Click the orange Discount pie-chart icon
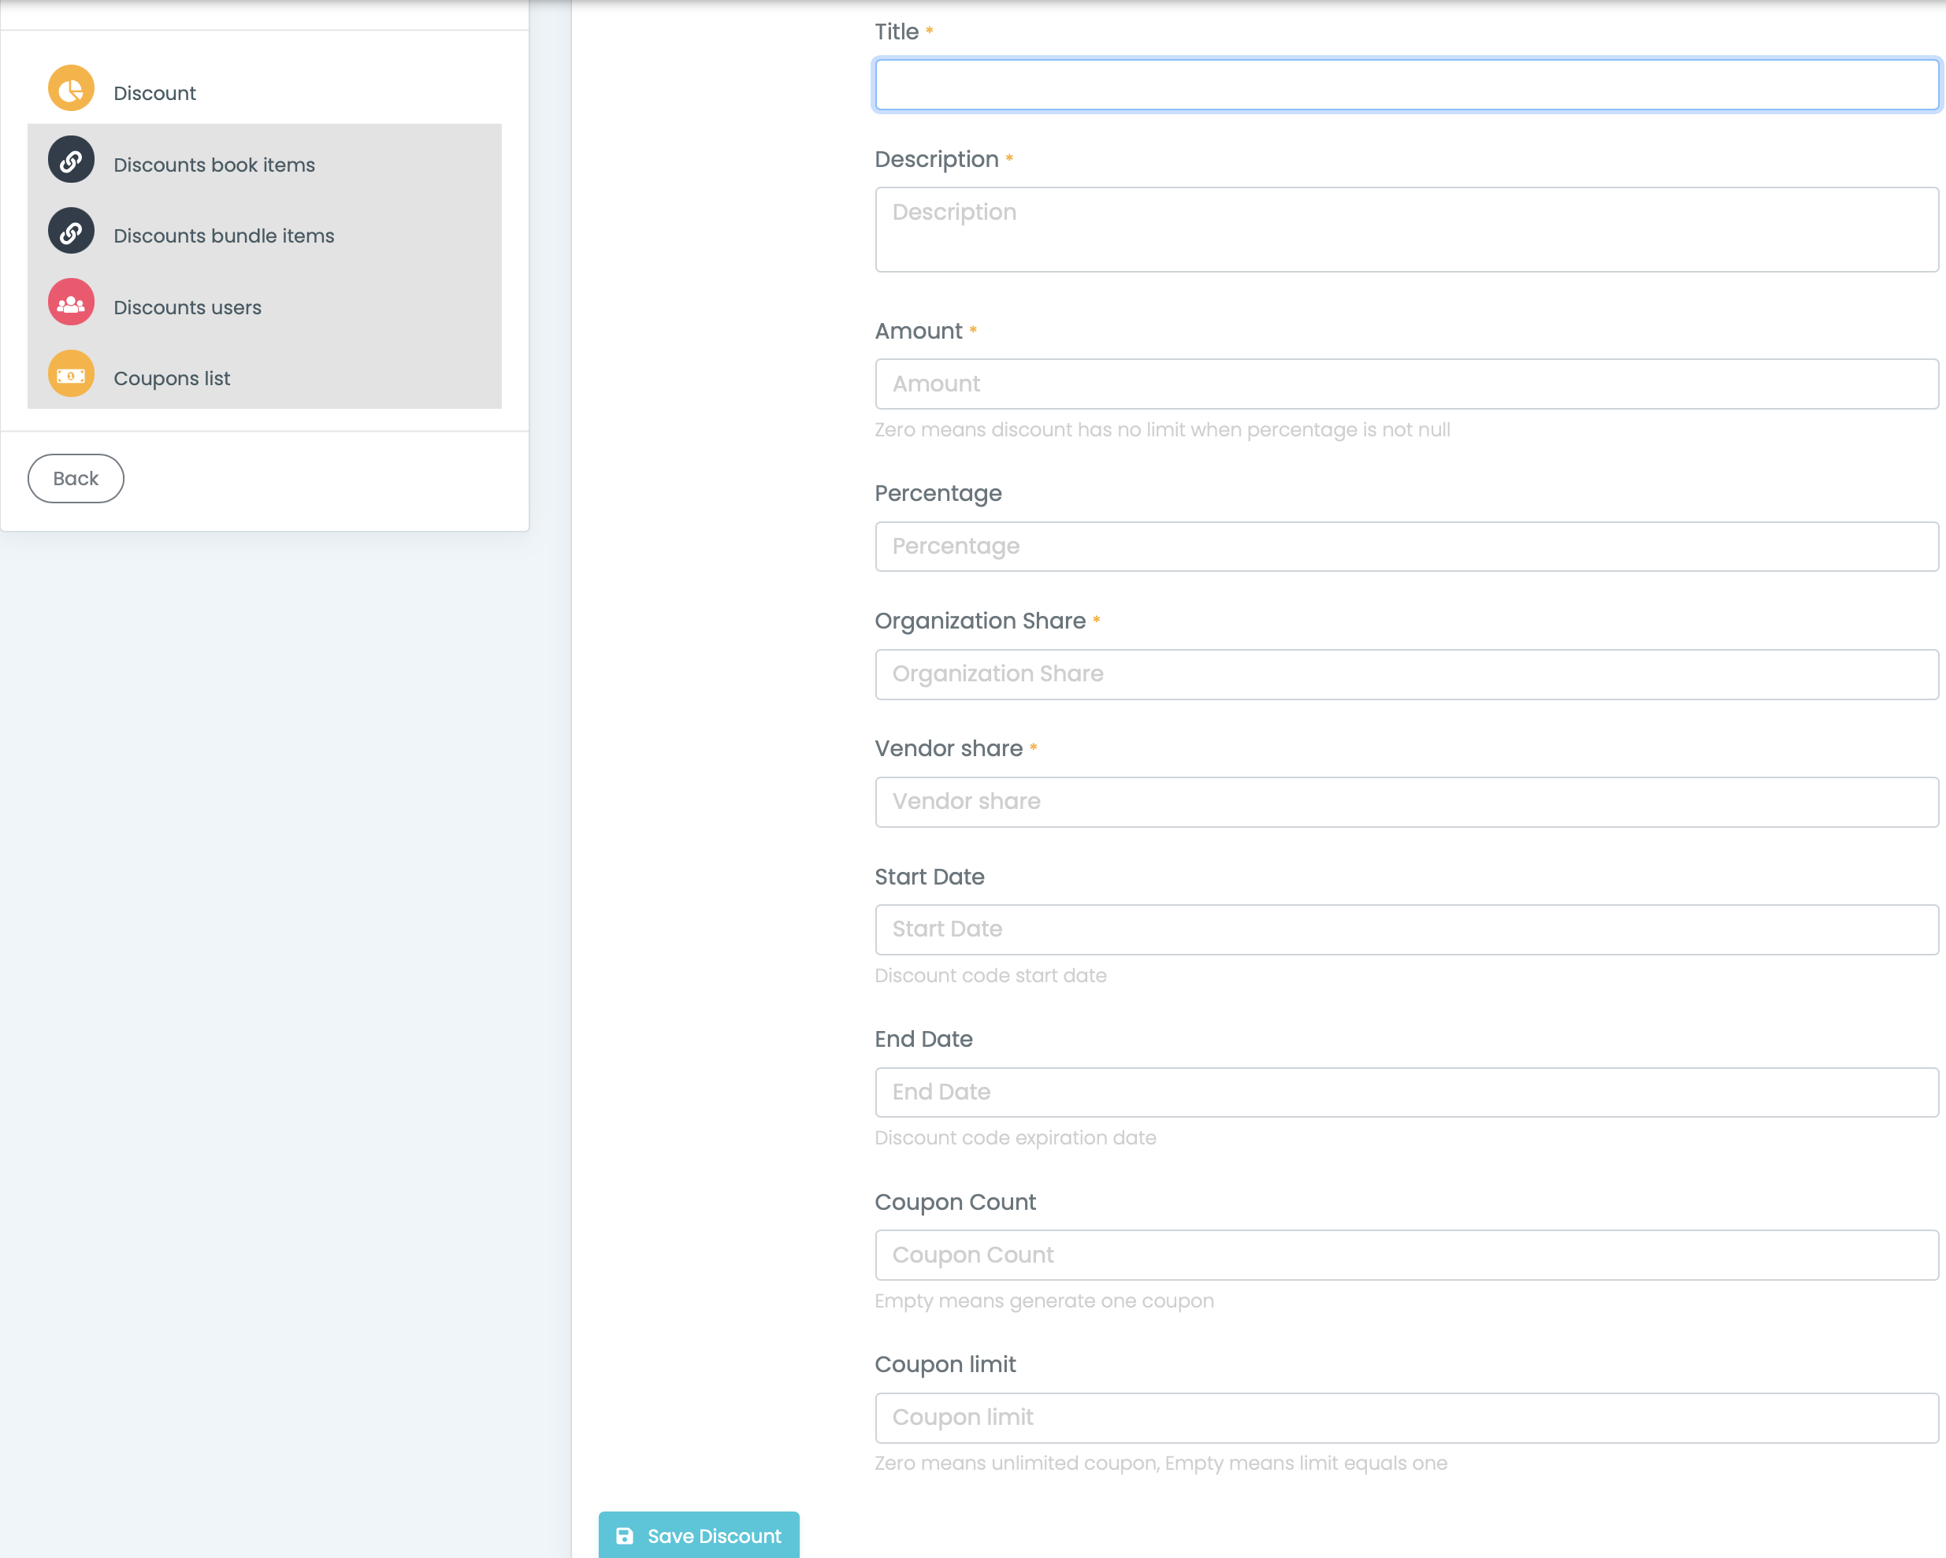This screenshot has height=1558, width=1946. tap(70, 88)
